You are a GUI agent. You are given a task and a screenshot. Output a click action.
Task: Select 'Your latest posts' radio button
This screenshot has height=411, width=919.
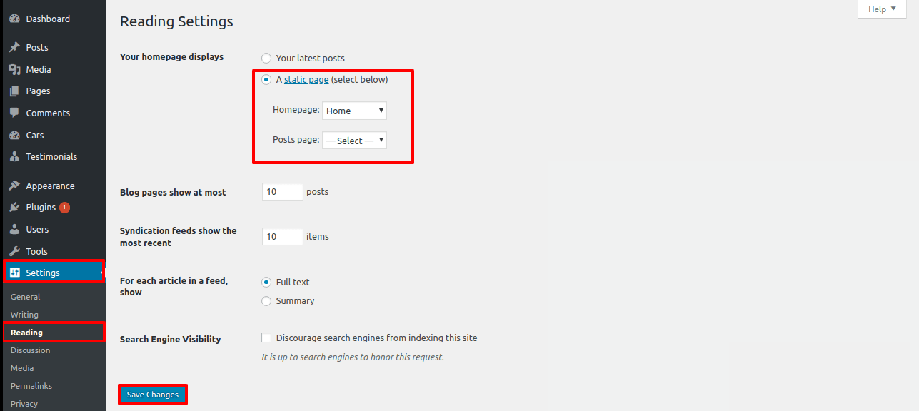tap(266, 59)
